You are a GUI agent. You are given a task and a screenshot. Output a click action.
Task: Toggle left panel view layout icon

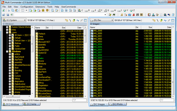[x=85, y=20]
